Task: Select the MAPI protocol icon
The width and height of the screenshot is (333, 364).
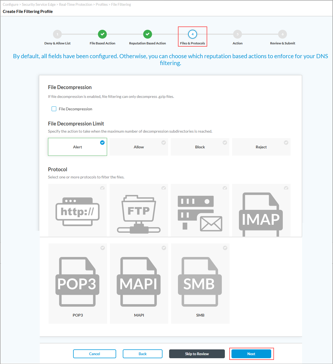Action: [x=139, y=282]
